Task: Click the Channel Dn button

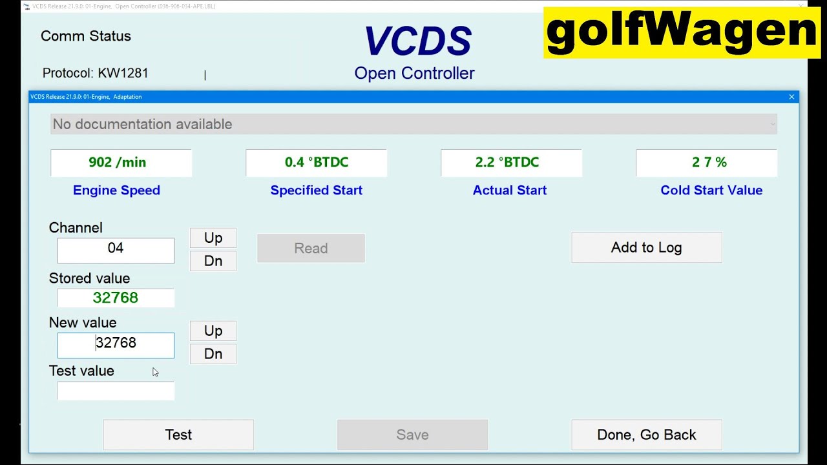Action: [213, 261]
